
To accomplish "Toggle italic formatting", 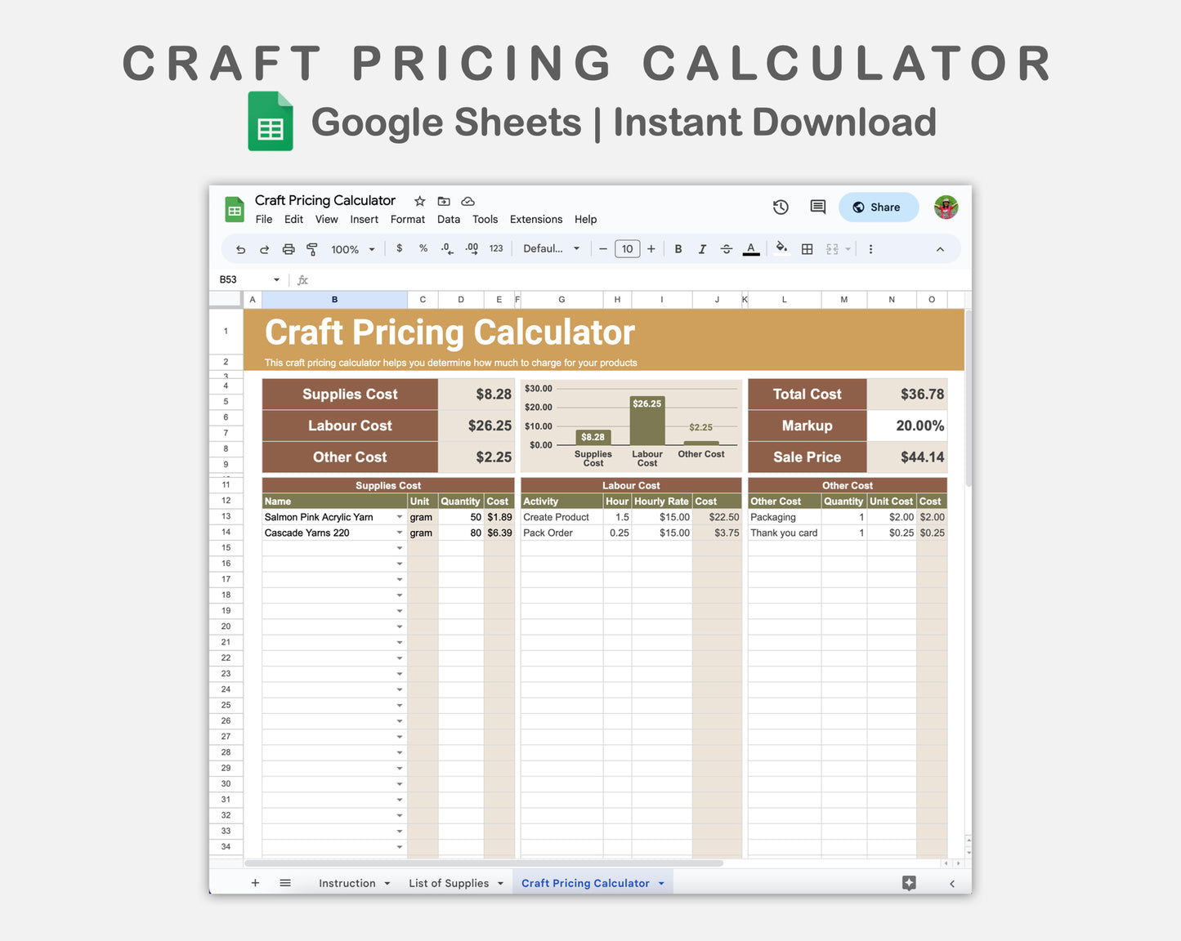I will tap(702, 248).
